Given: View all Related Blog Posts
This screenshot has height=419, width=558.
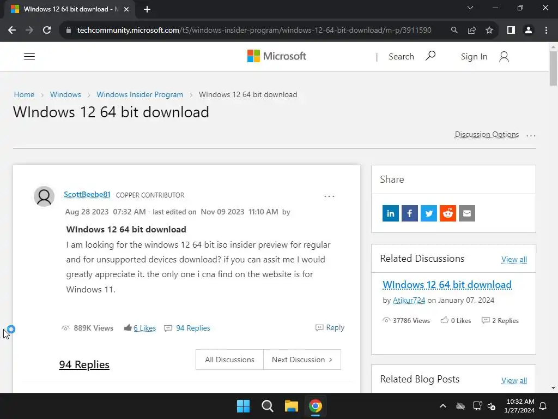Looking at the screenshot, I should point(514,380).
